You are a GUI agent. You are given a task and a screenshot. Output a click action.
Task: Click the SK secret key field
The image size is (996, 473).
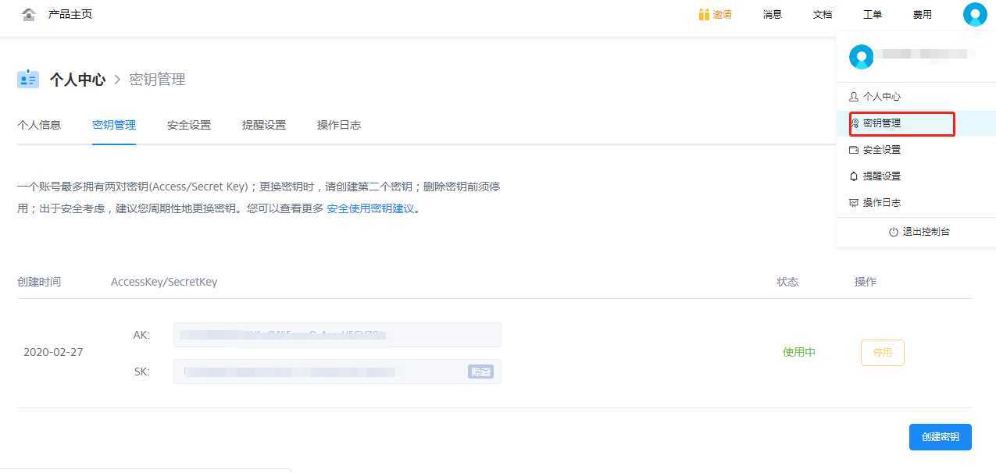(337, 372)
